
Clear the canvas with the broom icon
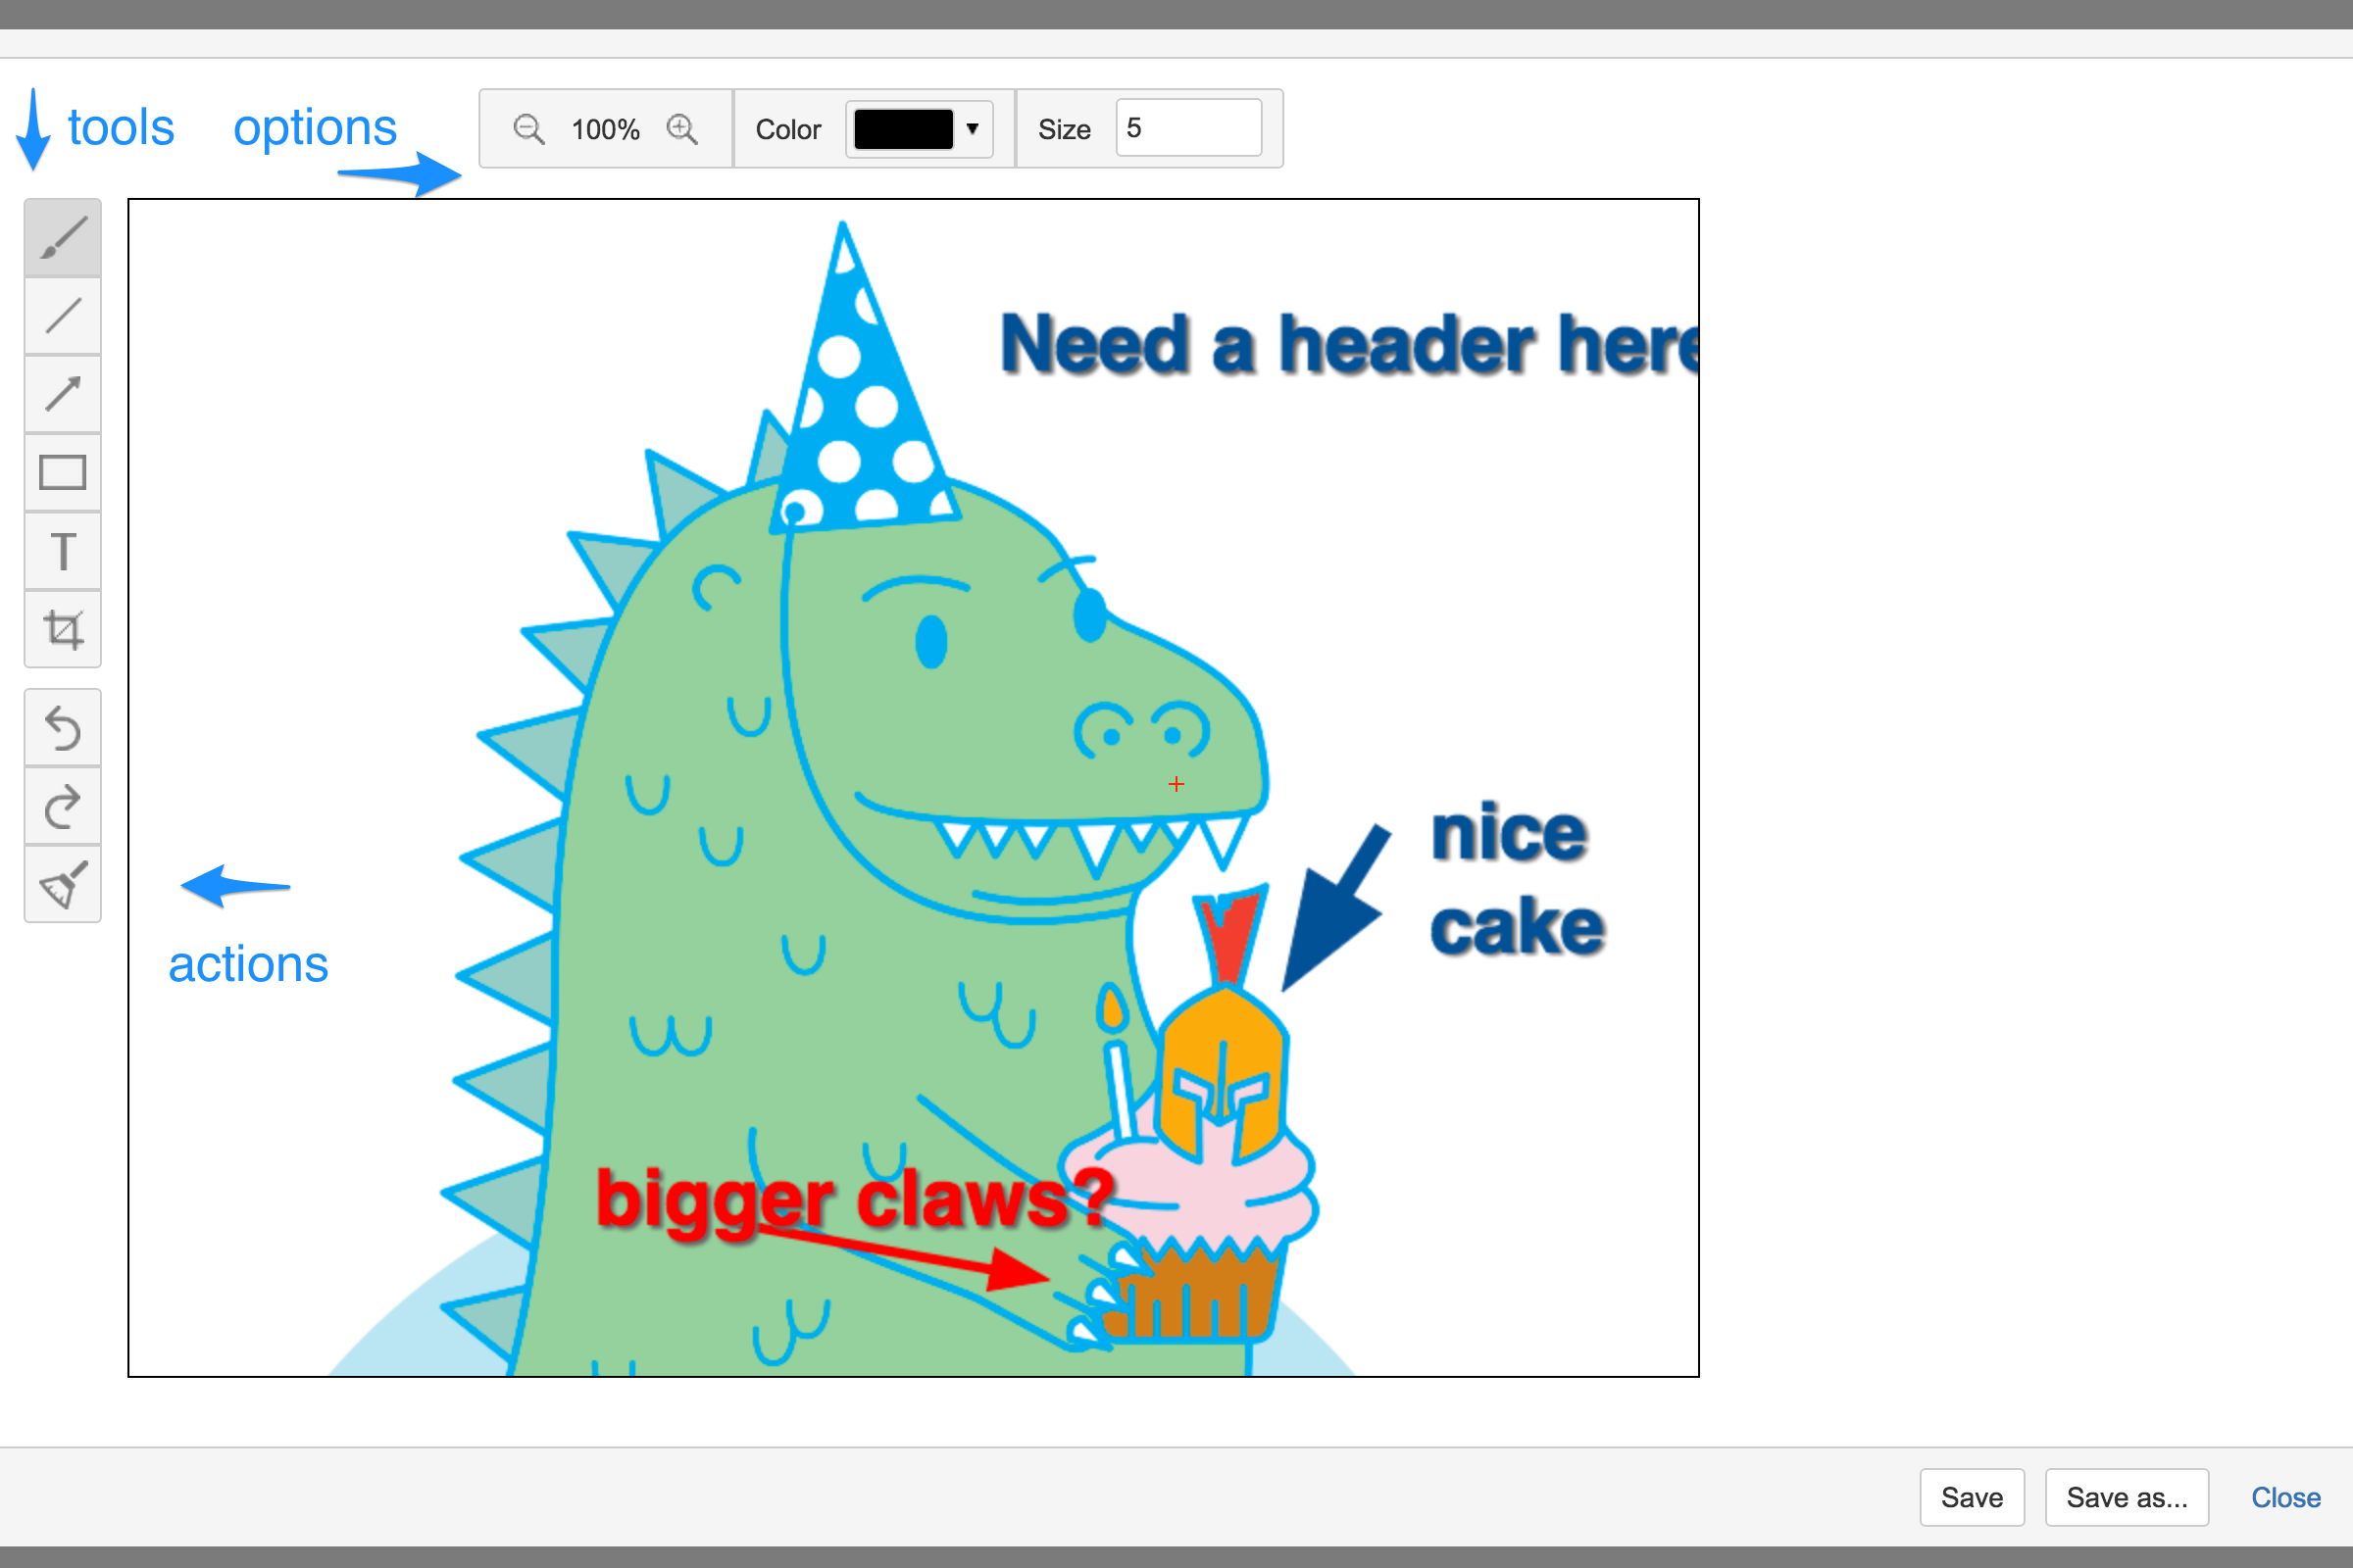62,884
